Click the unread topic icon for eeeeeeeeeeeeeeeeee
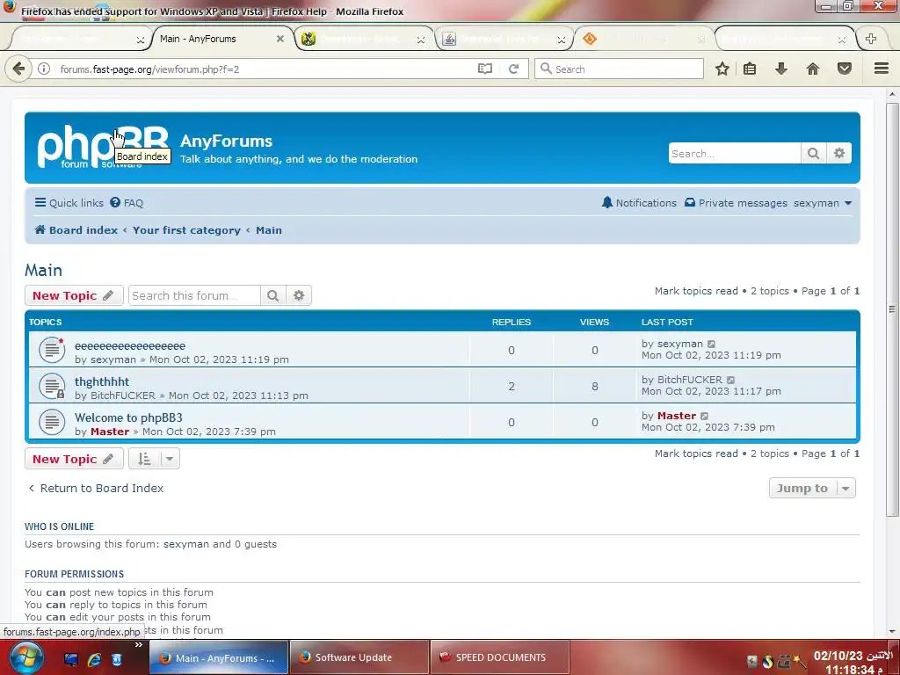The image size is (900, 675). [x=52, y=350]
